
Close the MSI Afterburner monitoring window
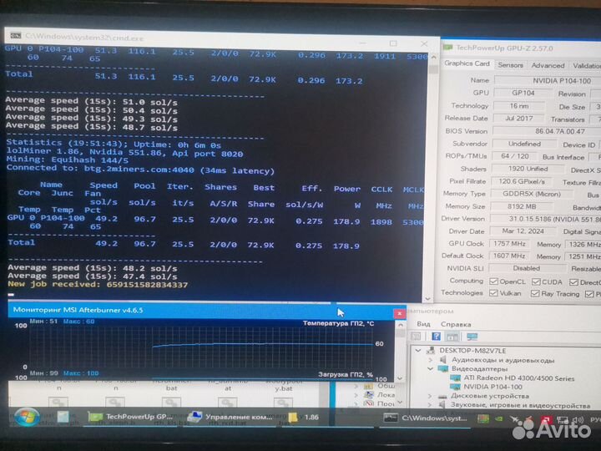(399, 313)
